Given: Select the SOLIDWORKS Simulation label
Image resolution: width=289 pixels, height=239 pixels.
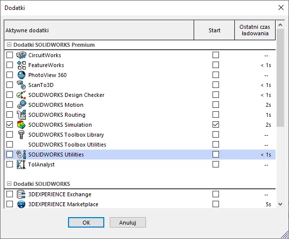Looking at the screenshot, I should tap(60, 125).
